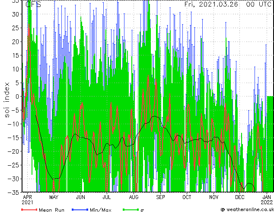Click the y-axis value 25
Screen dimensions: 274x212
(16, 28)
